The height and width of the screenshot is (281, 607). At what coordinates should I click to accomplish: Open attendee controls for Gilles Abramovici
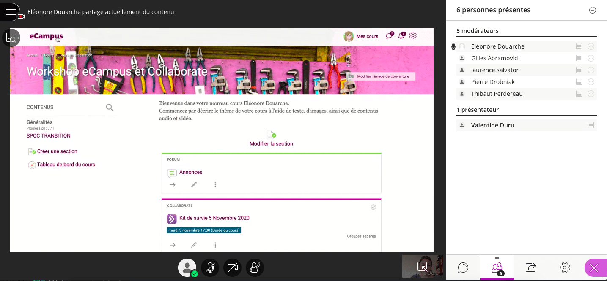click(591, 58)
